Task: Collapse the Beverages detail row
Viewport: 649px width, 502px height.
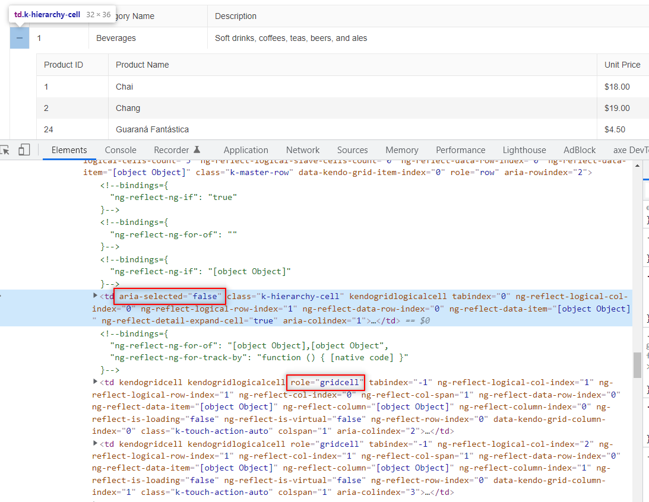Action: pos(19,37)
